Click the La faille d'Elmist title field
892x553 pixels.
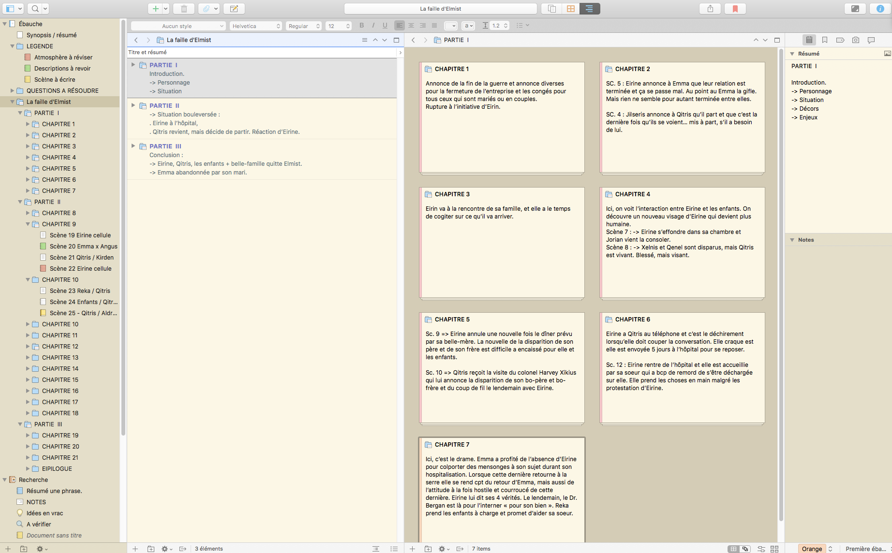coord(440,9)
